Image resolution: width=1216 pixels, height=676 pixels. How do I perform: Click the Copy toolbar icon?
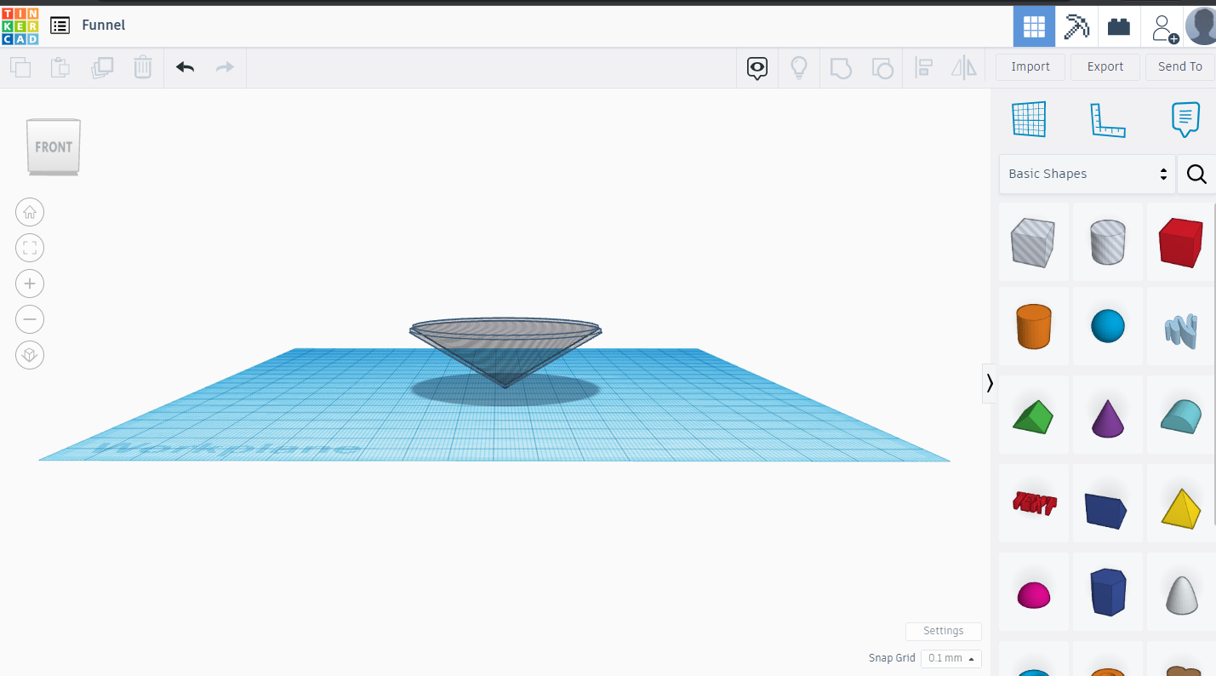pyautogui.click(x=20, y=67)
